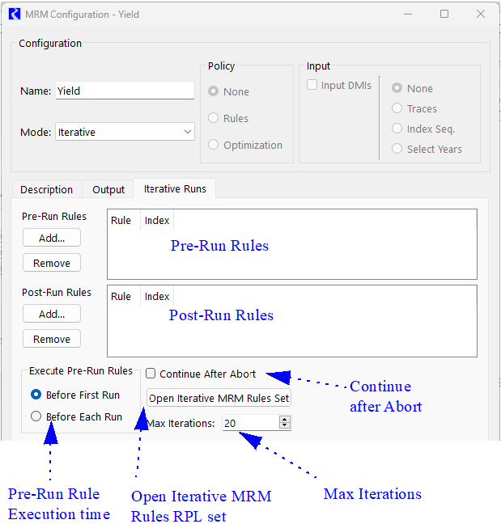Enable the Continue After Abort checkbox
This screenshot has width=501, height=524.
click(151, 374)
